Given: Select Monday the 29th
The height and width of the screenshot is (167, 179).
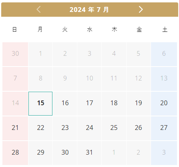Looking at the screenshot, I should click(40, 153).
